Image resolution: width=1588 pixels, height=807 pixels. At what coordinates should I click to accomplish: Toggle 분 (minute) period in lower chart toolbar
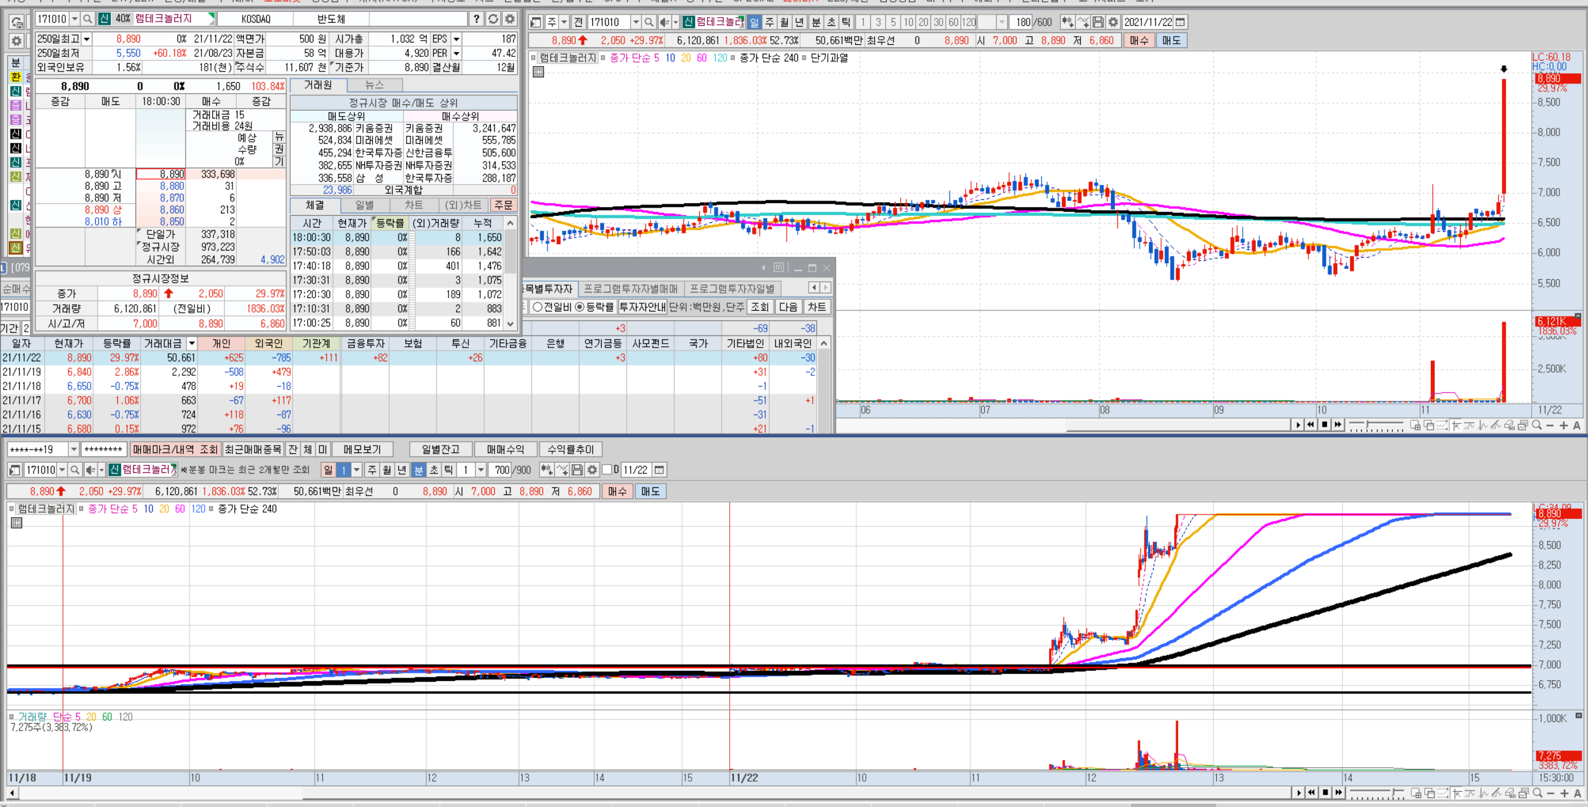(x=419, y=470)
